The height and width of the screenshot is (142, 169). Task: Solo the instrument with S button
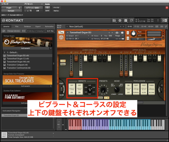point(128,33)
